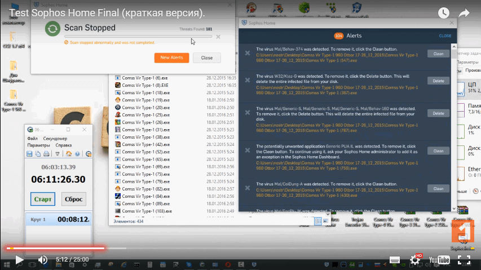Screen dimensions: 481x270
Task: Select Память entry in Task Manager
Action: 469,109
